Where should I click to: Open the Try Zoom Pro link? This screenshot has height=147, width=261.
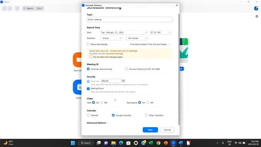(x=95, y=53)
